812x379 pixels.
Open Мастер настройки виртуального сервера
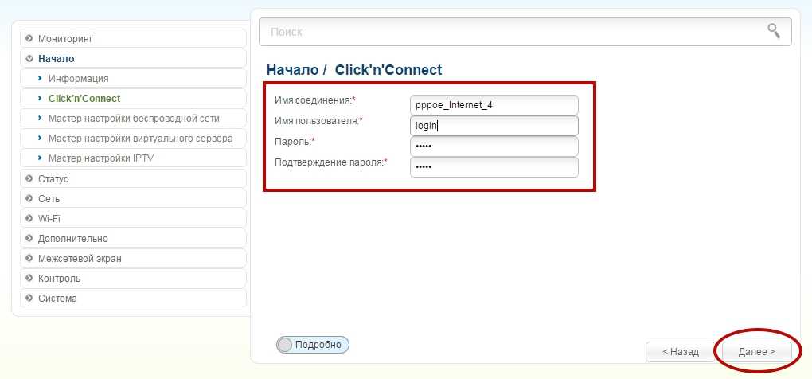point(140,139)
